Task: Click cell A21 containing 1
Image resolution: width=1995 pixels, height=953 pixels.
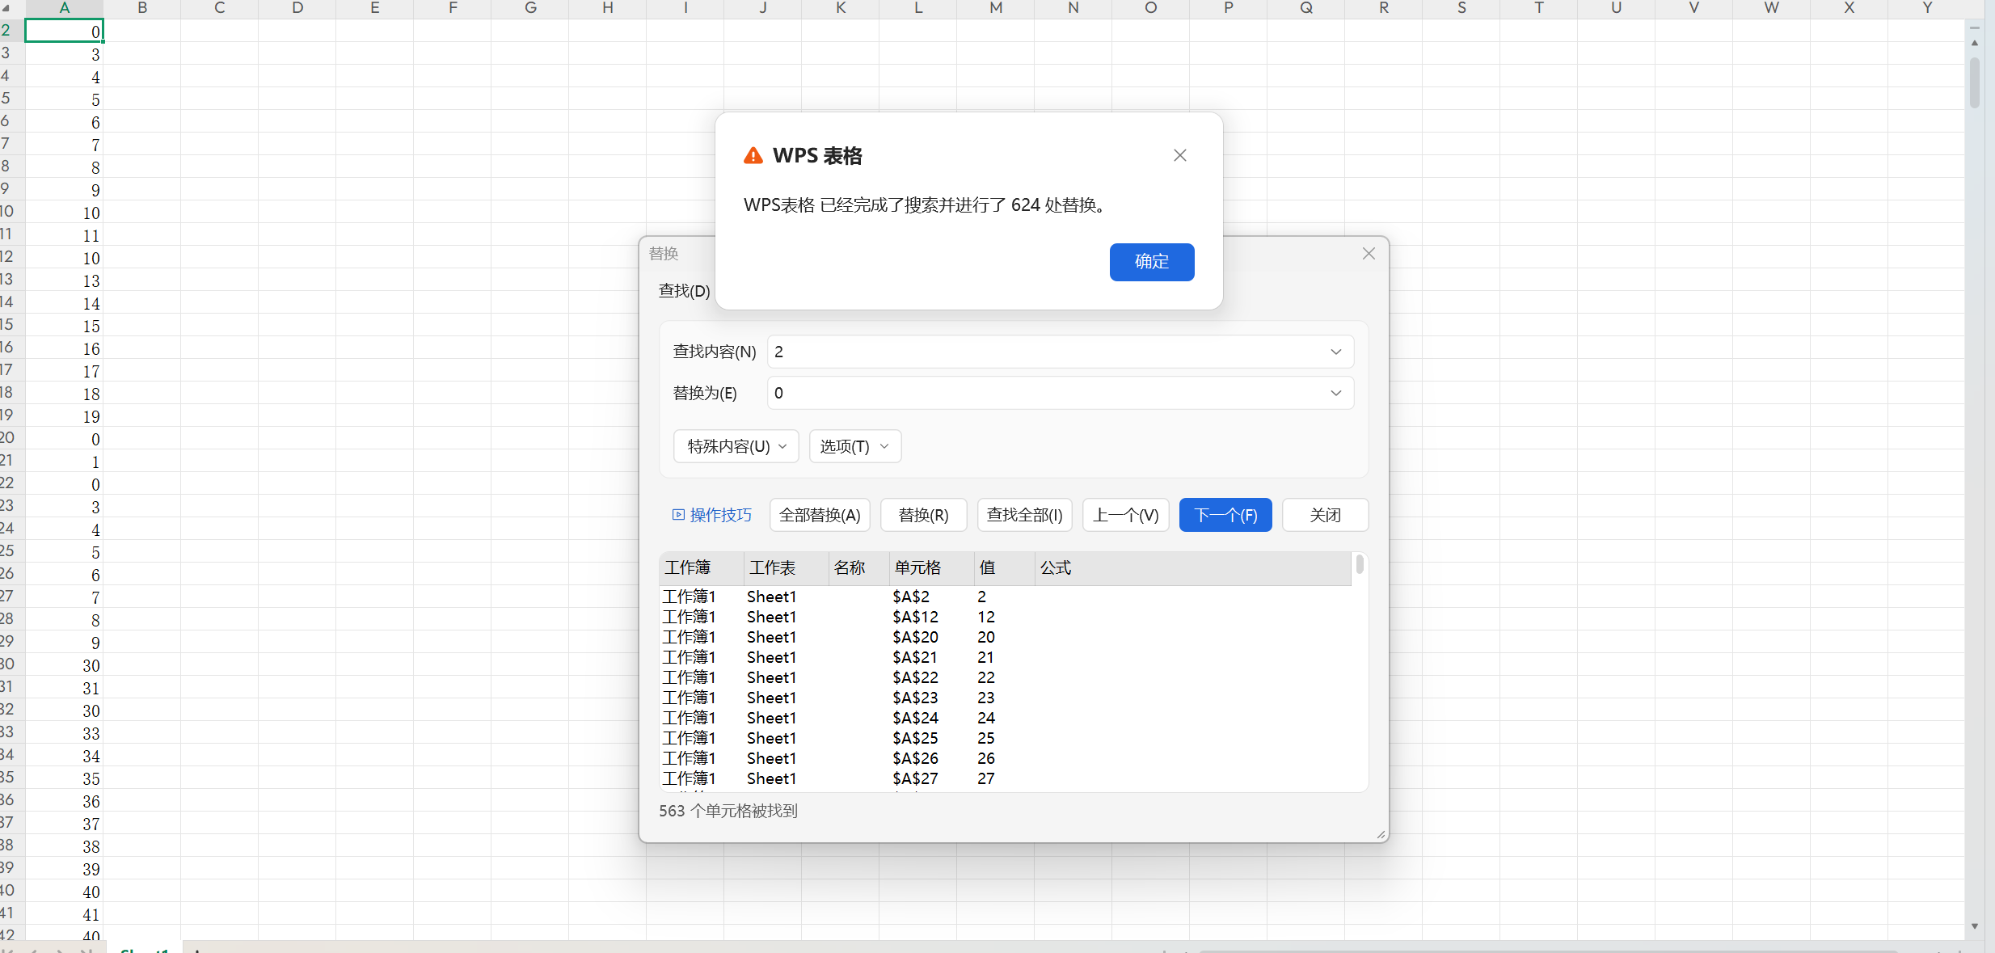Action: pyautogui.click(x=64, y=461)
